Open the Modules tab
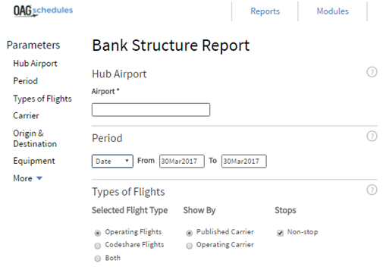383x273 pixels. [333, 11]
